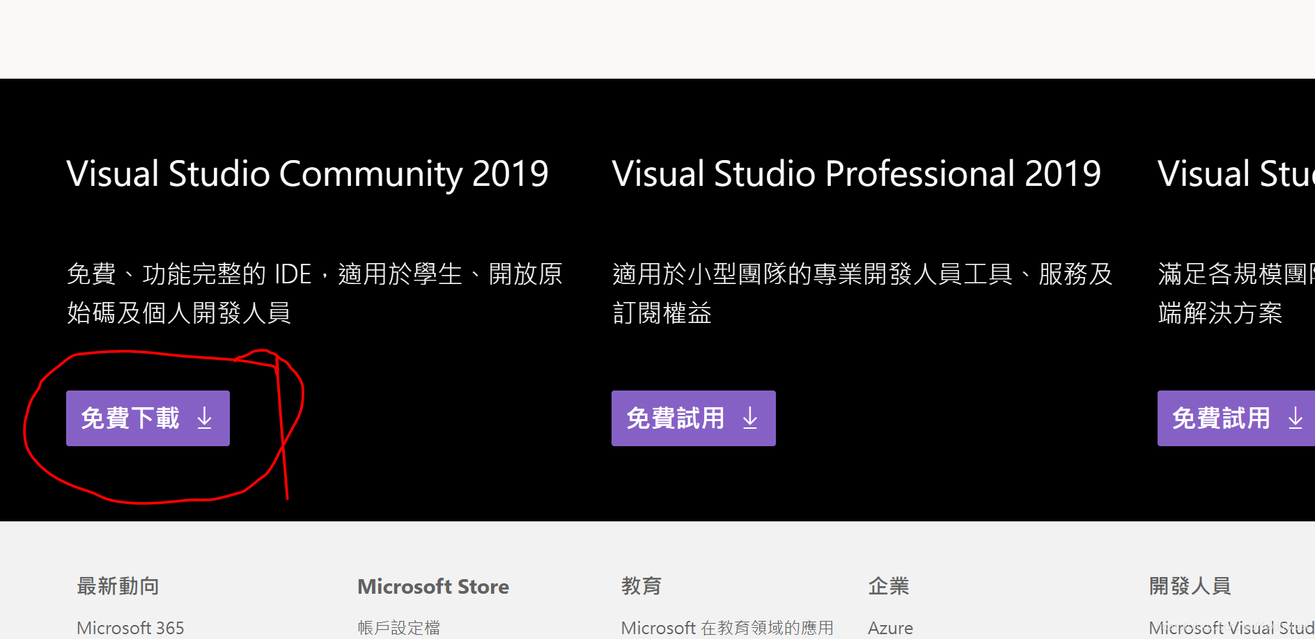The image size is (1315, 639).
Task: Open Microsoft 在教育領域的應用 link
Action: [727, 628]
